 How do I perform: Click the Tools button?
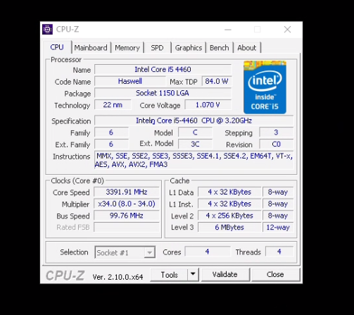click(169, 274)
